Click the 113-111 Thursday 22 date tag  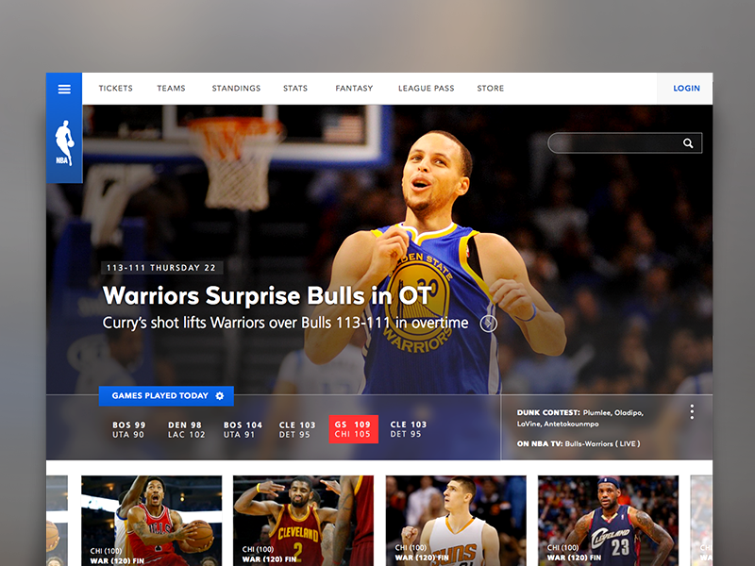point(161,268)
